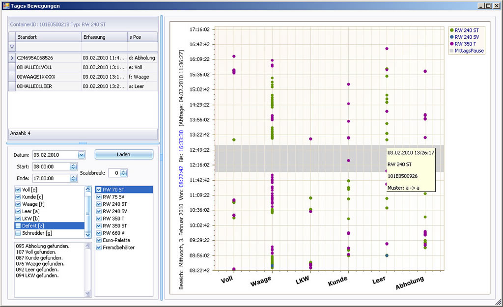503x307 pixels.
Task: Click the Scalebreak spinner arrows
Action: (x=124, y=173)
